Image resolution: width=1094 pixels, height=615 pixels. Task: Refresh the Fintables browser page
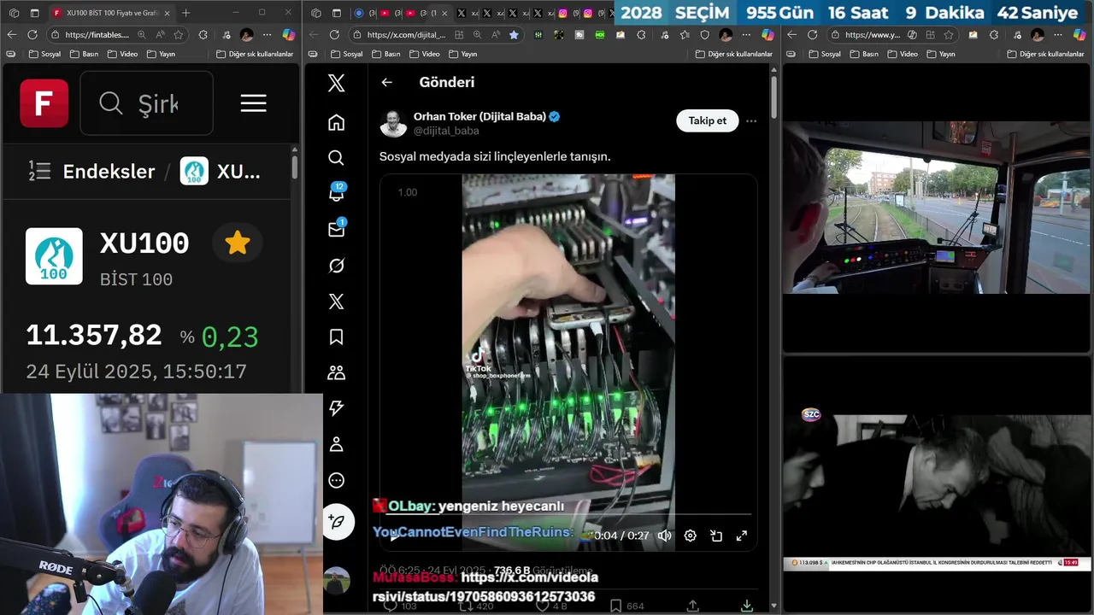tap(32, 35)
